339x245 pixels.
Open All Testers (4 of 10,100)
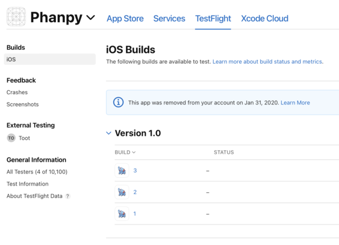tap(37, 172)
